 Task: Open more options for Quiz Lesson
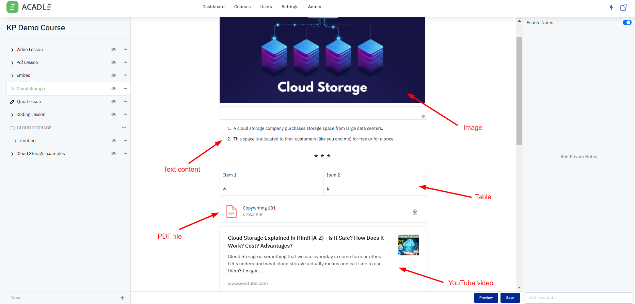click(125, 102)
